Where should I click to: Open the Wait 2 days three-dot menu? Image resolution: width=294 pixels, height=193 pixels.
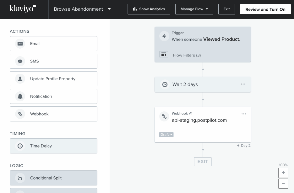(x=243, y=84)
